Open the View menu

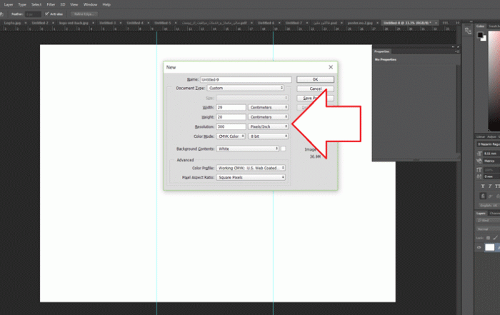click(x=74, y=4)
